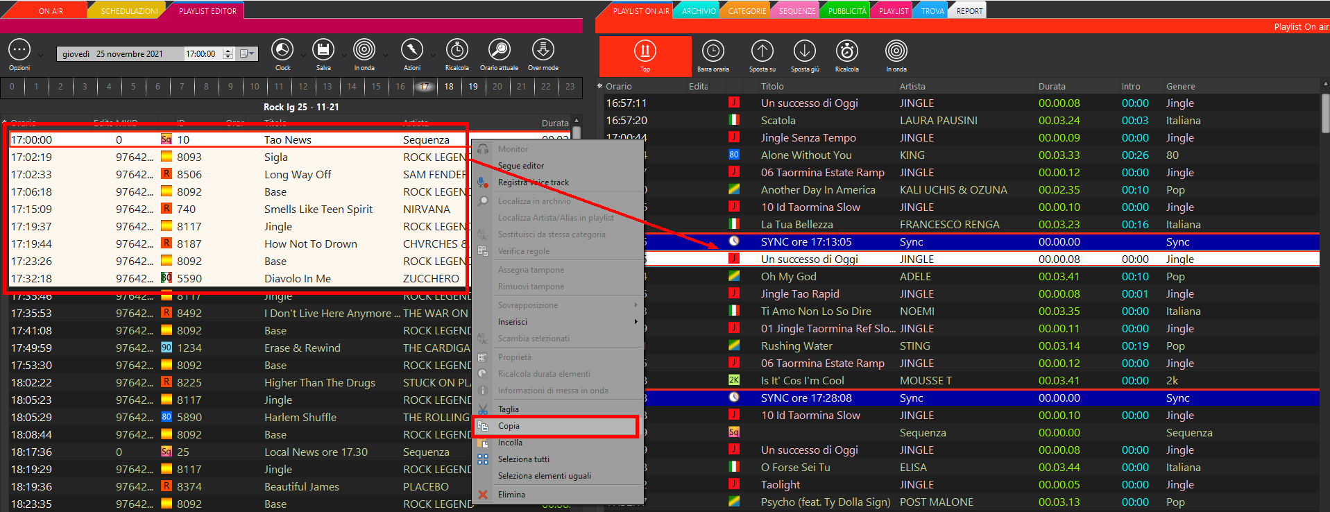Click the asterisk column selector beside Orario

[600, 86]
